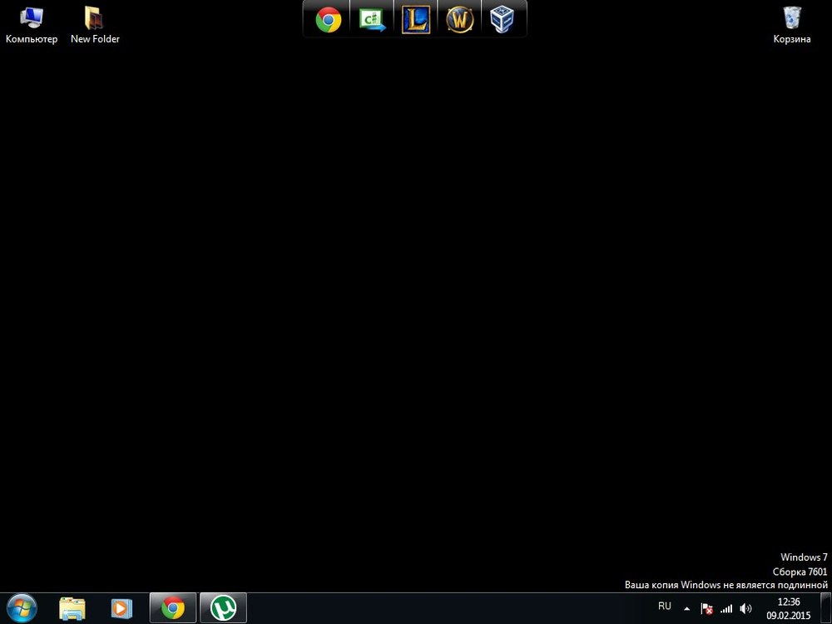Open Windows Explorer from the taskbar

point(72,608)
